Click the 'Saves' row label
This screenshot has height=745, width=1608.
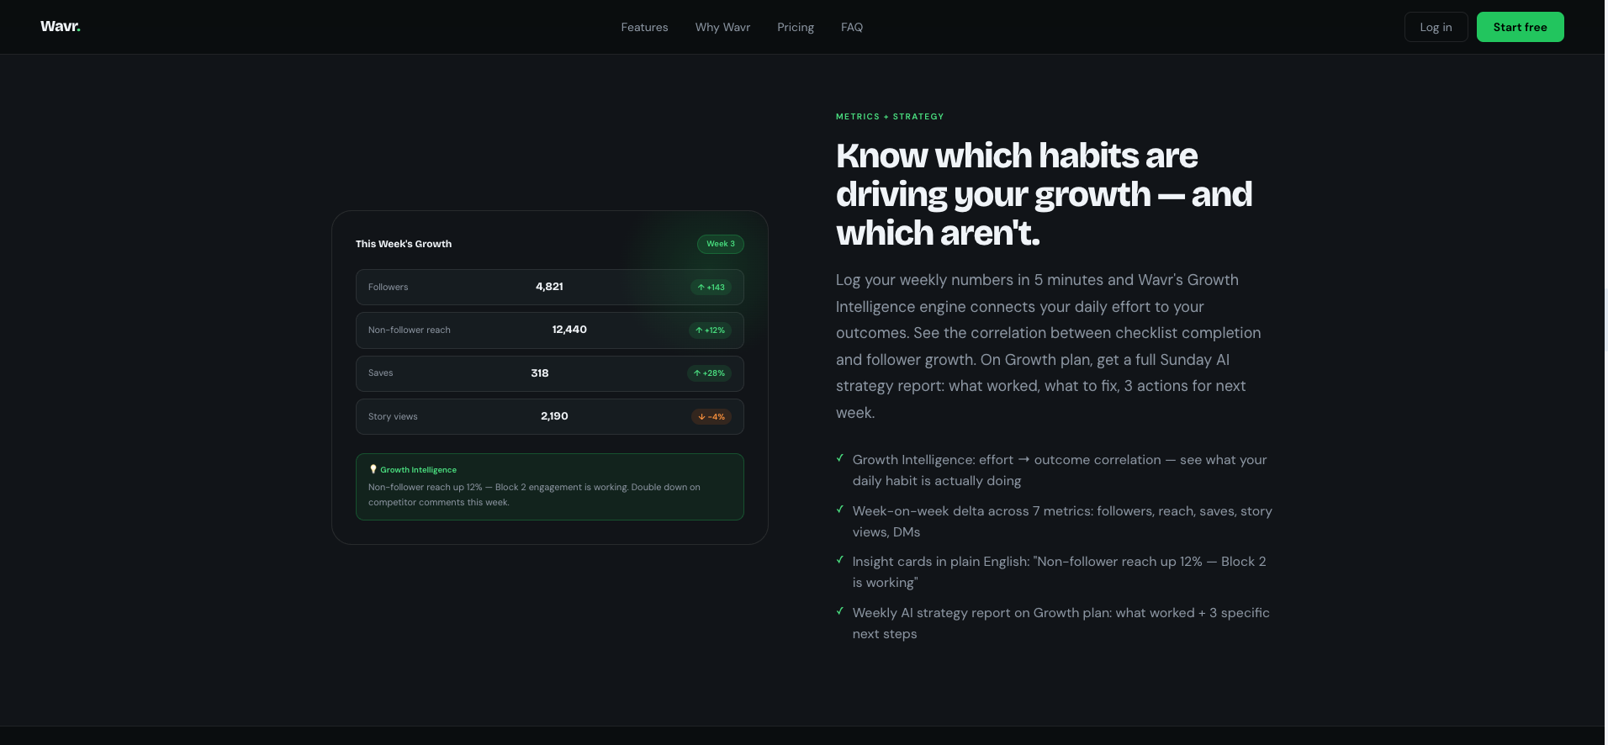pos(380,373)
